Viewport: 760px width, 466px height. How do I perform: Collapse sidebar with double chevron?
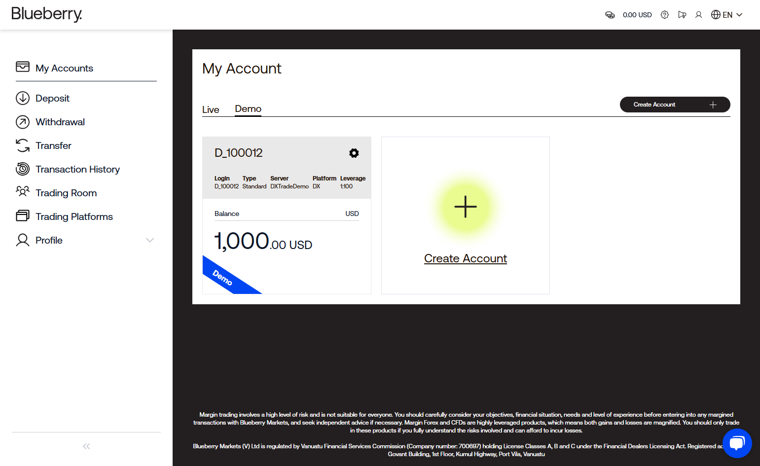pos(86,446)
